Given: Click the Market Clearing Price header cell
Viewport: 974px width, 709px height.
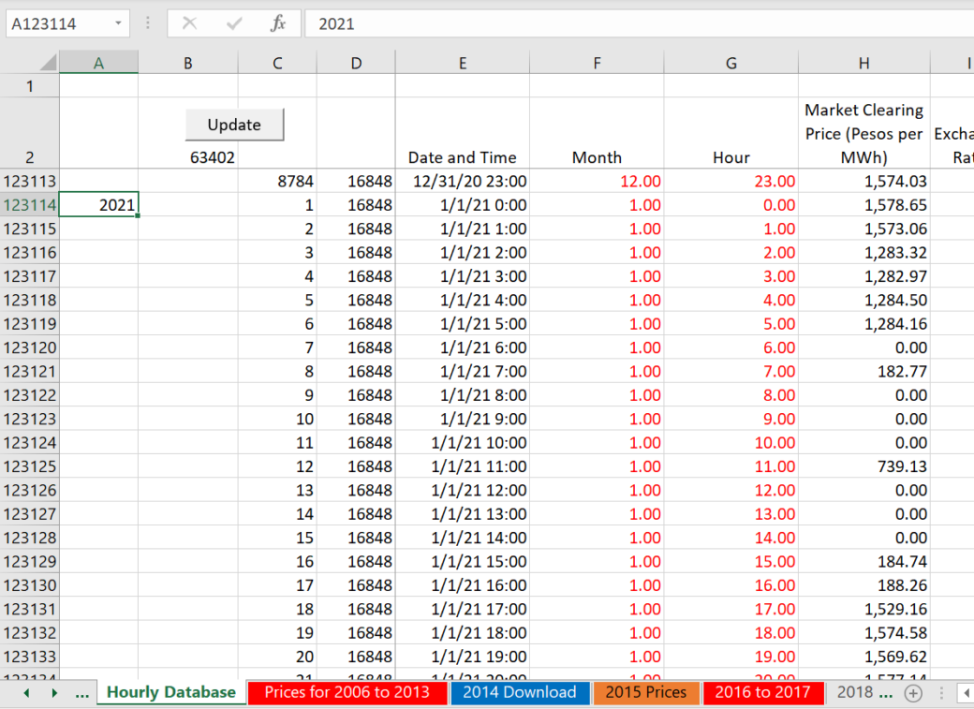Looking at the screenshot, I should click(863, 133).
